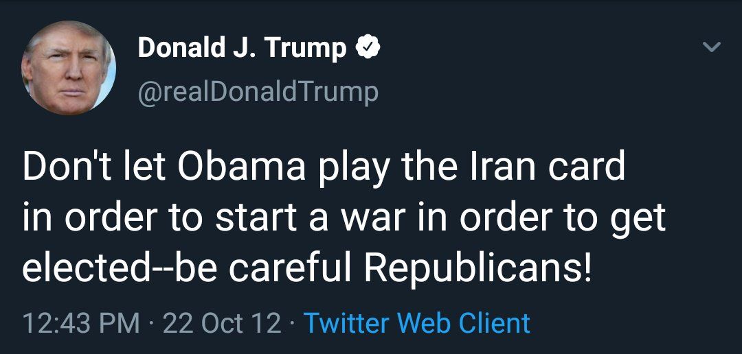742x354 pixels.
Task: Expand the tweet options chevron
Action: click(712, 48)
